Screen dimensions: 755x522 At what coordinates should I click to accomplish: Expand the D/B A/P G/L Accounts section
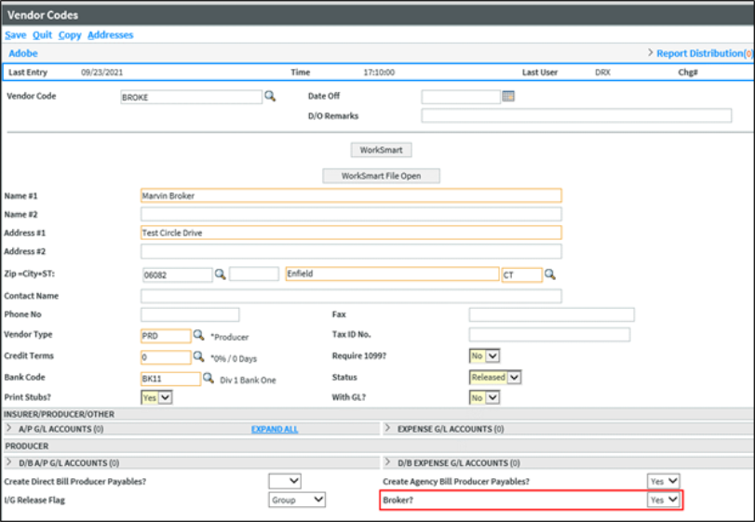pos(67,462)
